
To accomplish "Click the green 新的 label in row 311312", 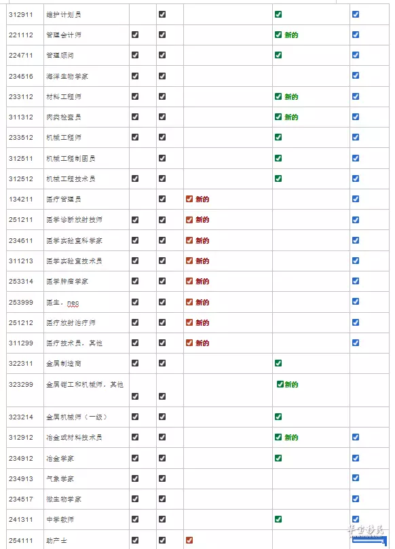I will click(291, 117).
